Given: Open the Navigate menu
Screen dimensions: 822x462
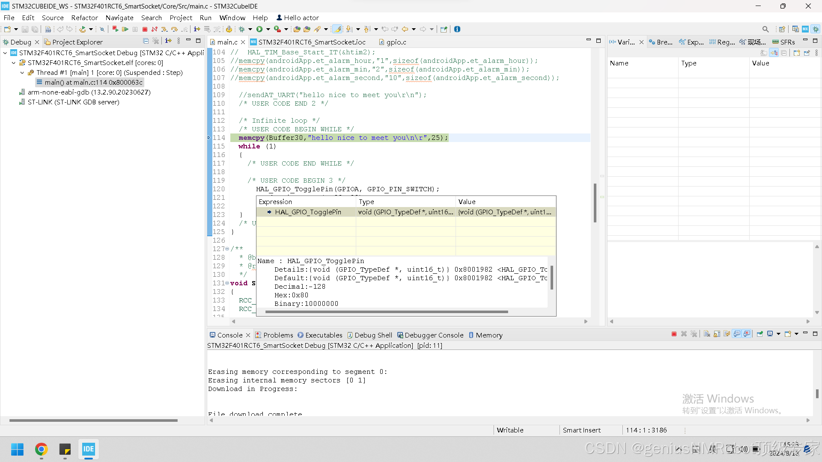Looking at the screenshot, I should click(119, 18).
